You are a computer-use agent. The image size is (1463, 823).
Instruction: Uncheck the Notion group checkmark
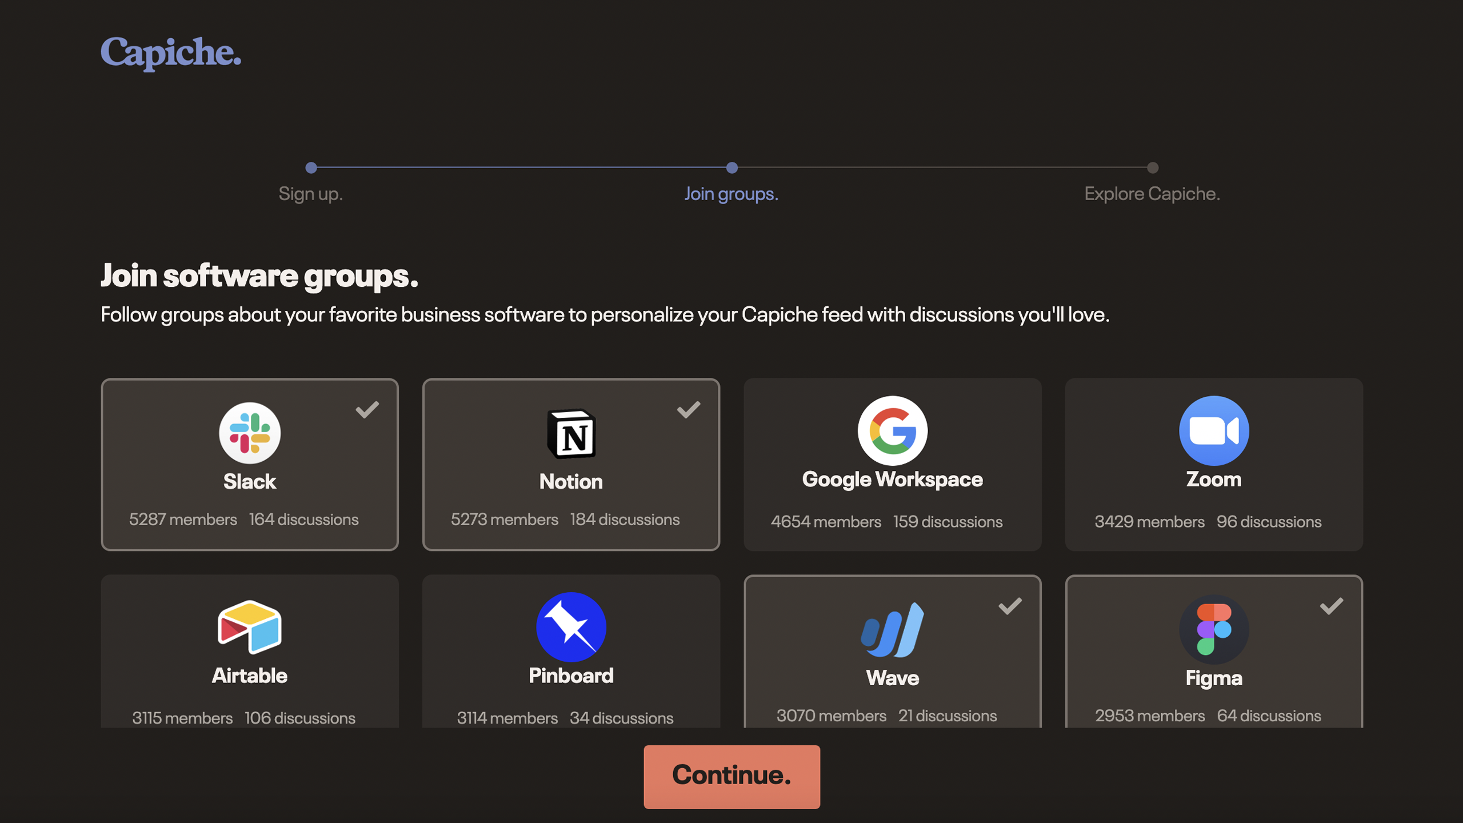coord(689,409)
